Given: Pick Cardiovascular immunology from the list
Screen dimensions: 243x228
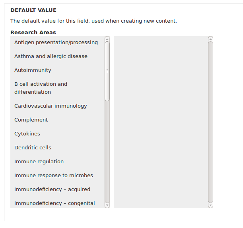Looking at the screenshot, I should click(x=58, y=106).
